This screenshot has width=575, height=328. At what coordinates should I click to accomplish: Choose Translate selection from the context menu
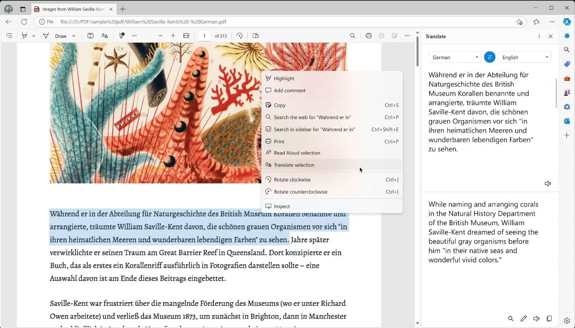[294, 165]
